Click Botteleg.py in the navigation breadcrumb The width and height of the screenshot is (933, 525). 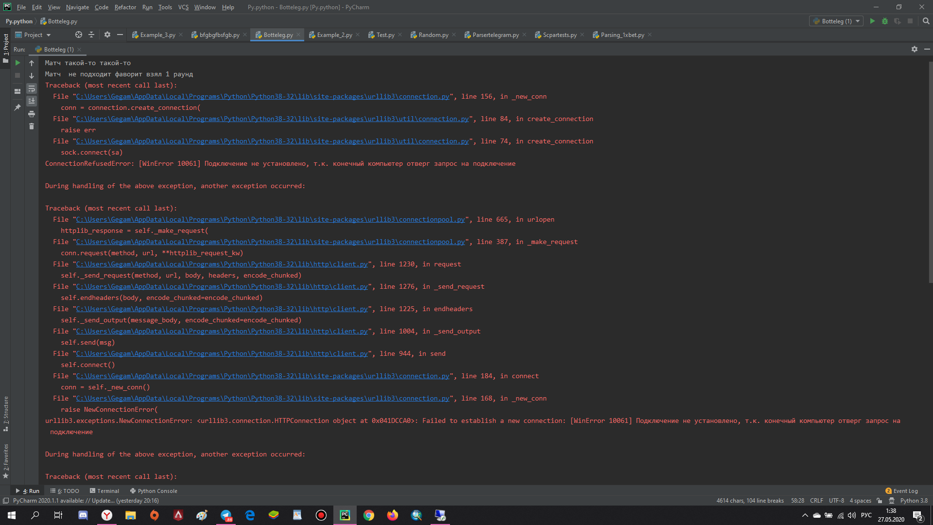[59, 21]
